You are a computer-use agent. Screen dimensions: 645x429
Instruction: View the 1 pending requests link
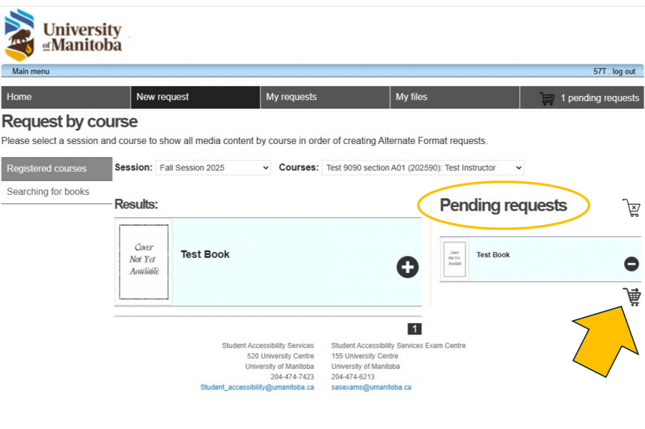(599, 98)
